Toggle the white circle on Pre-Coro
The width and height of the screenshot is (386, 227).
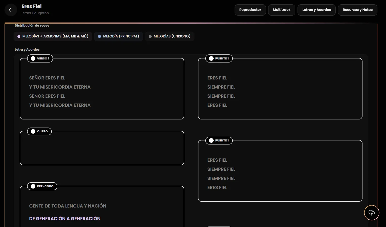(x=33, y=186)
